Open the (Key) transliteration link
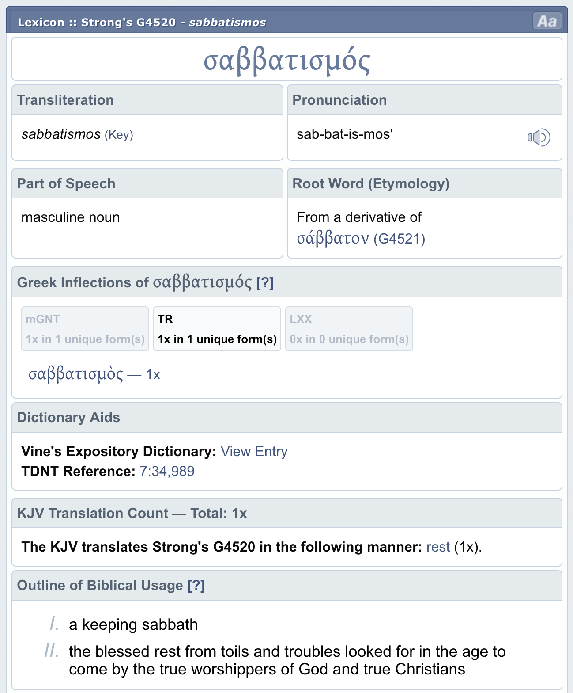573x693 pixels. click(x=119, y=134)
